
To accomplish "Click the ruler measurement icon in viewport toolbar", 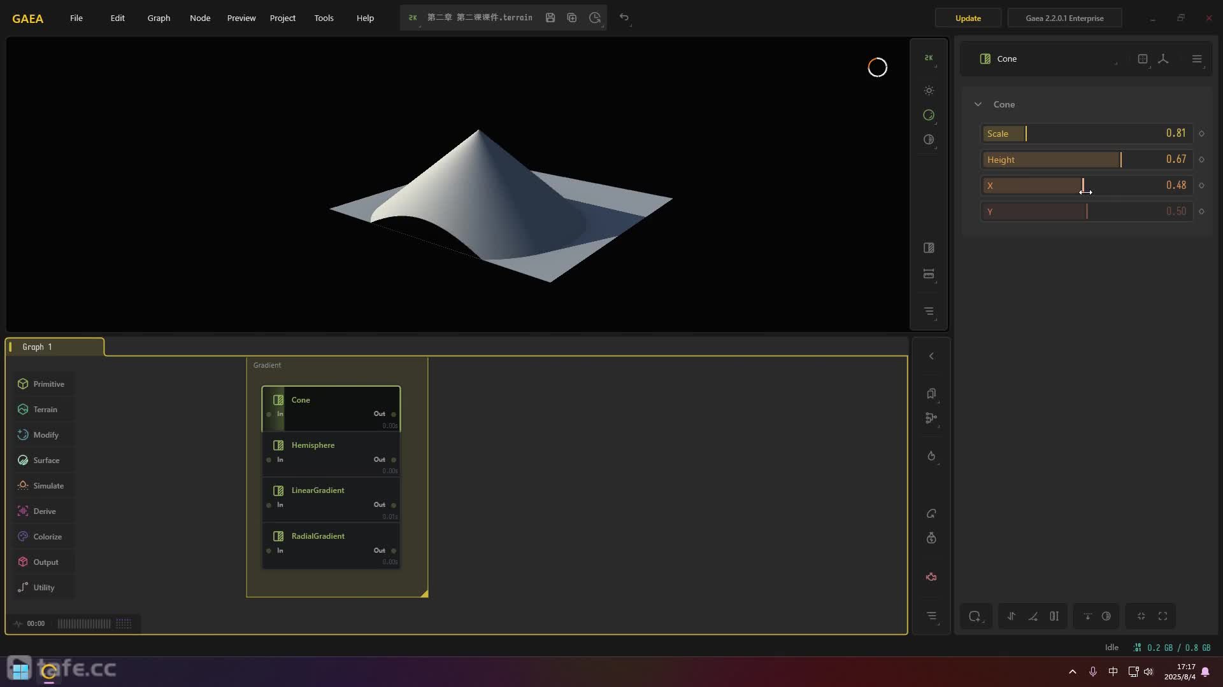I will coord(929,274).
